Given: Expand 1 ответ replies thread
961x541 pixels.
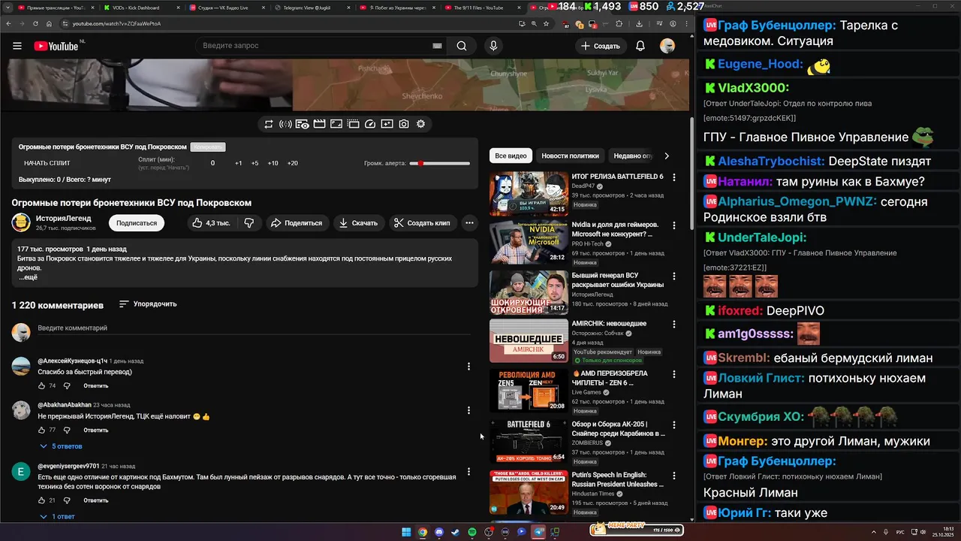Looking at the screenshot, I should pos(57,517).
